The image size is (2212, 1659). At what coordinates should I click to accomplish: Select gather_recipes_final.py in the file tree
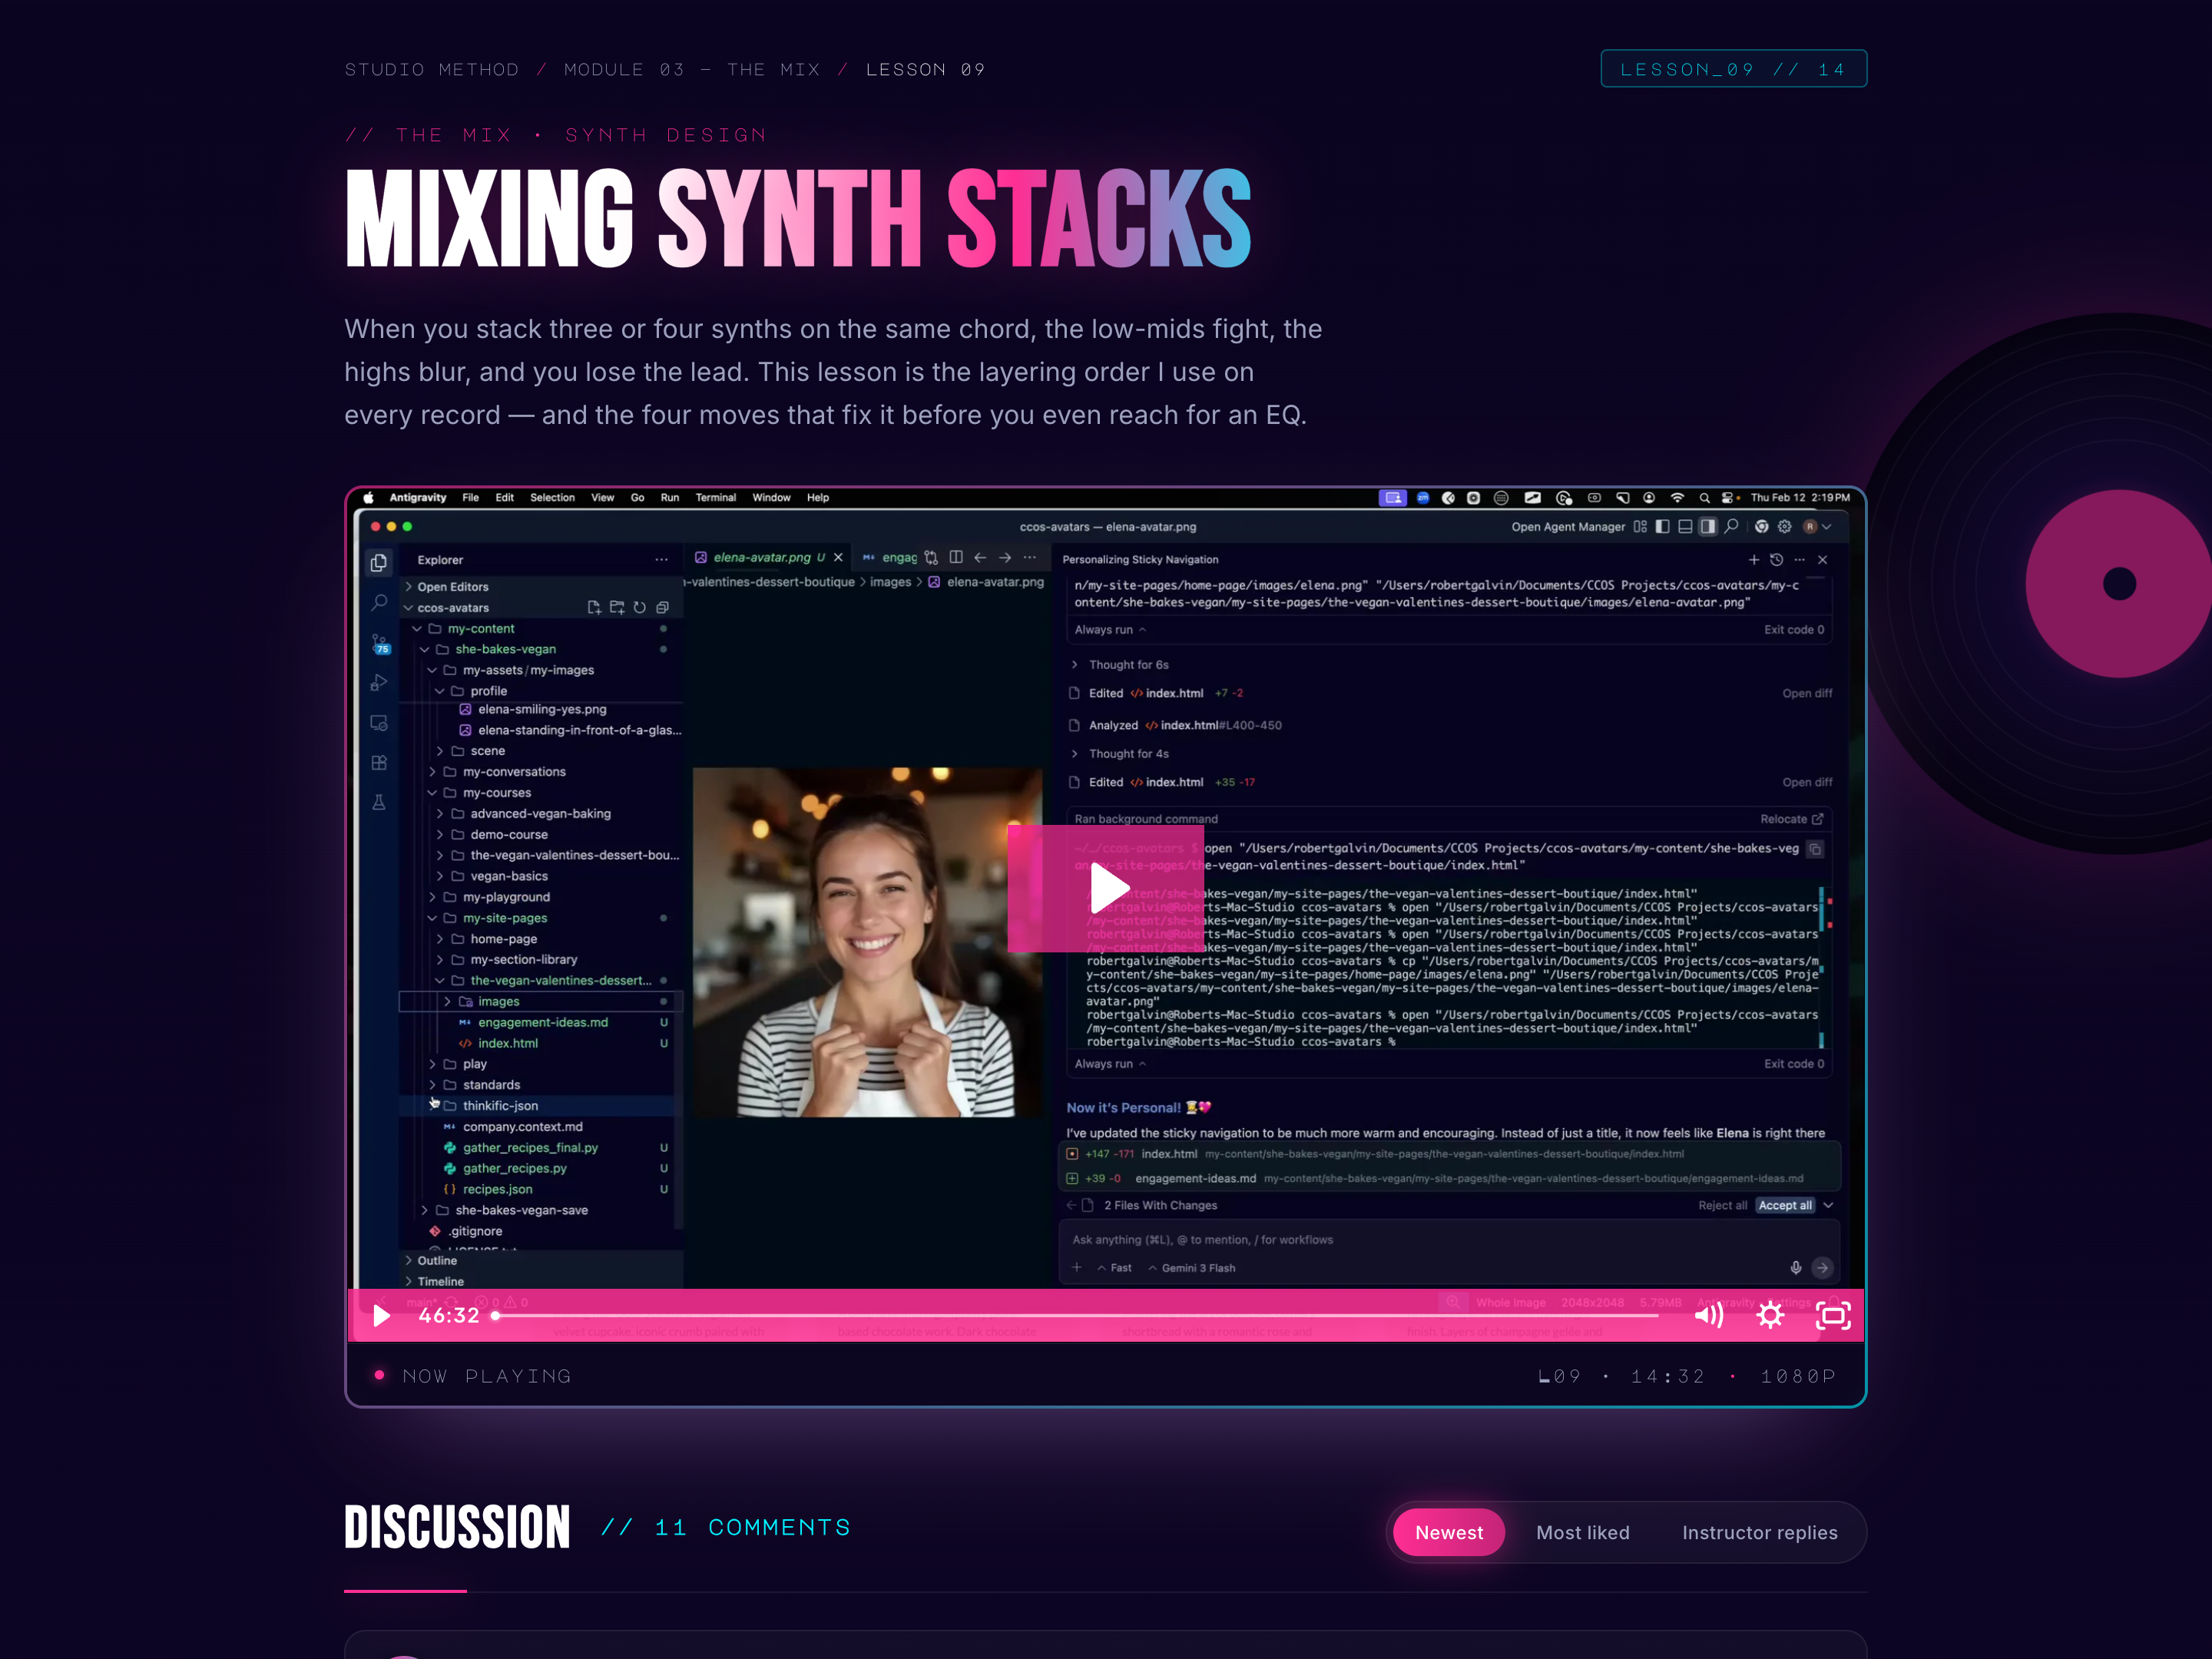[530, 1147]
